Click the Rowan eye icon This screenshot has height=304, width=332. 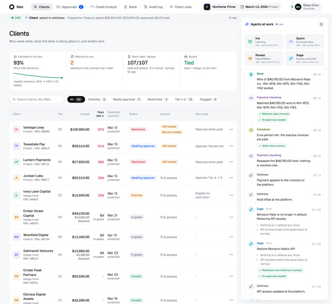coord(250,58)
